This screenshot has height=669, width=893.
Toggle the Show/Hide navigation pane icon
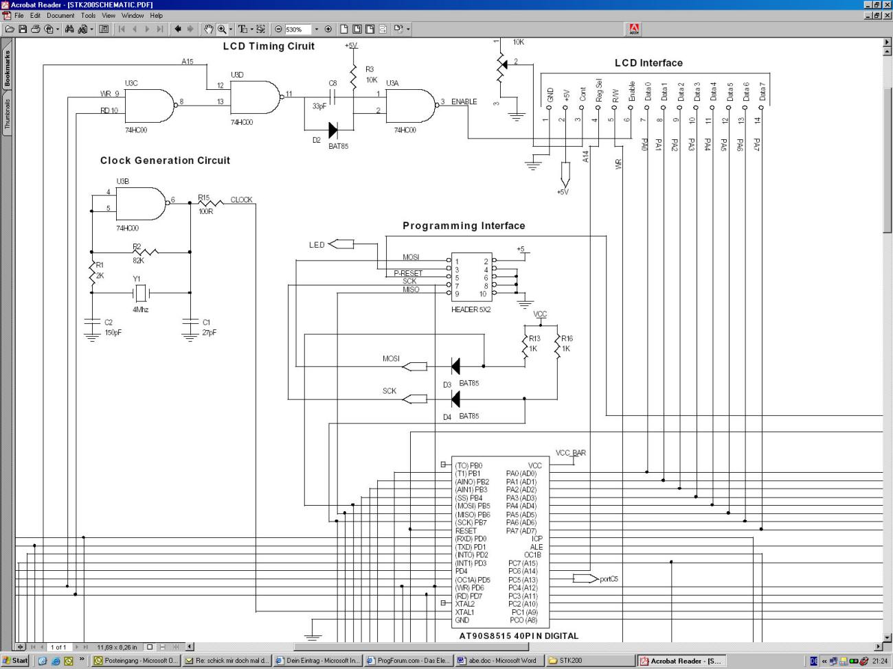point(104,29)
